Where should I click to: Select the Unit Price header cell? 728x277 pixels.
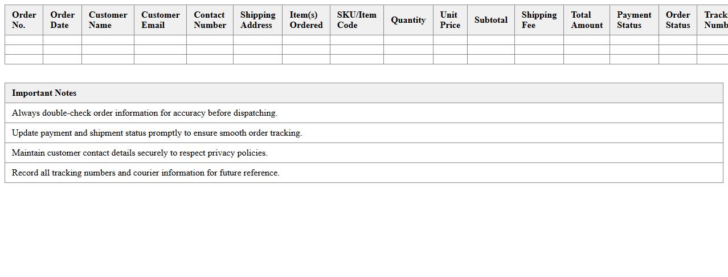pos(450,20)
